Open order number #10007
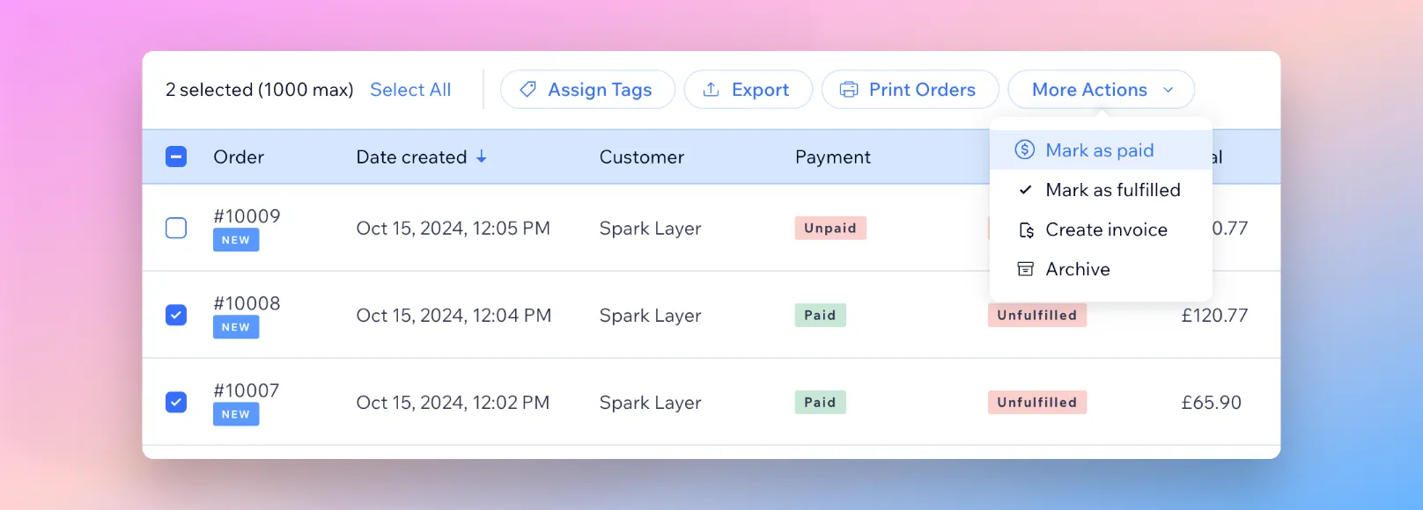The image size is (1423, 510). tap(247, 390)
